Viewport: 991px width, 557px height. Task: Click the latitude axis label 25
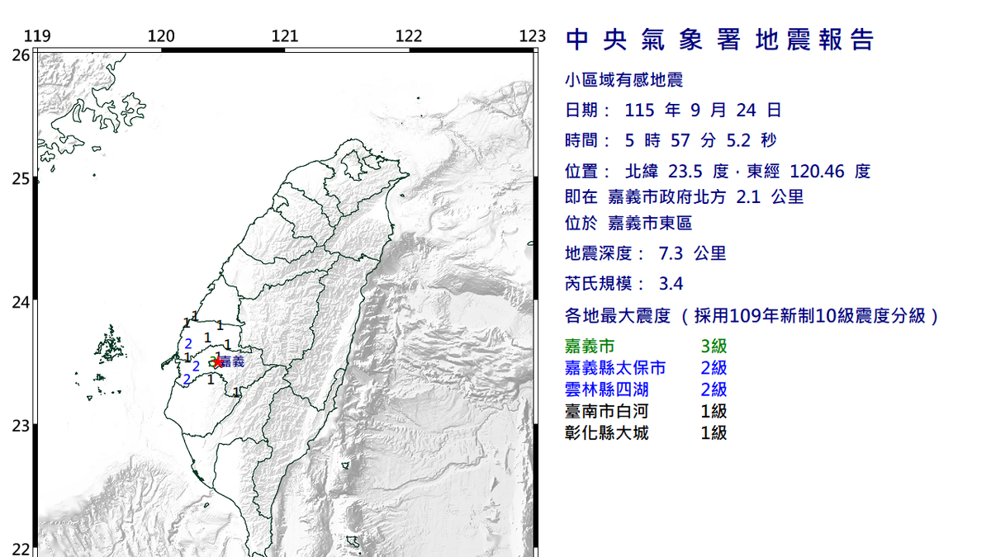click(21, 178)
